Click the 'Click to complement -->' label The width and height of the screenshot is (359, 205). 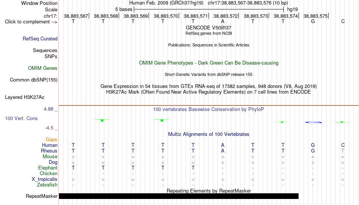pyautogui.click(x=31, y=22)
